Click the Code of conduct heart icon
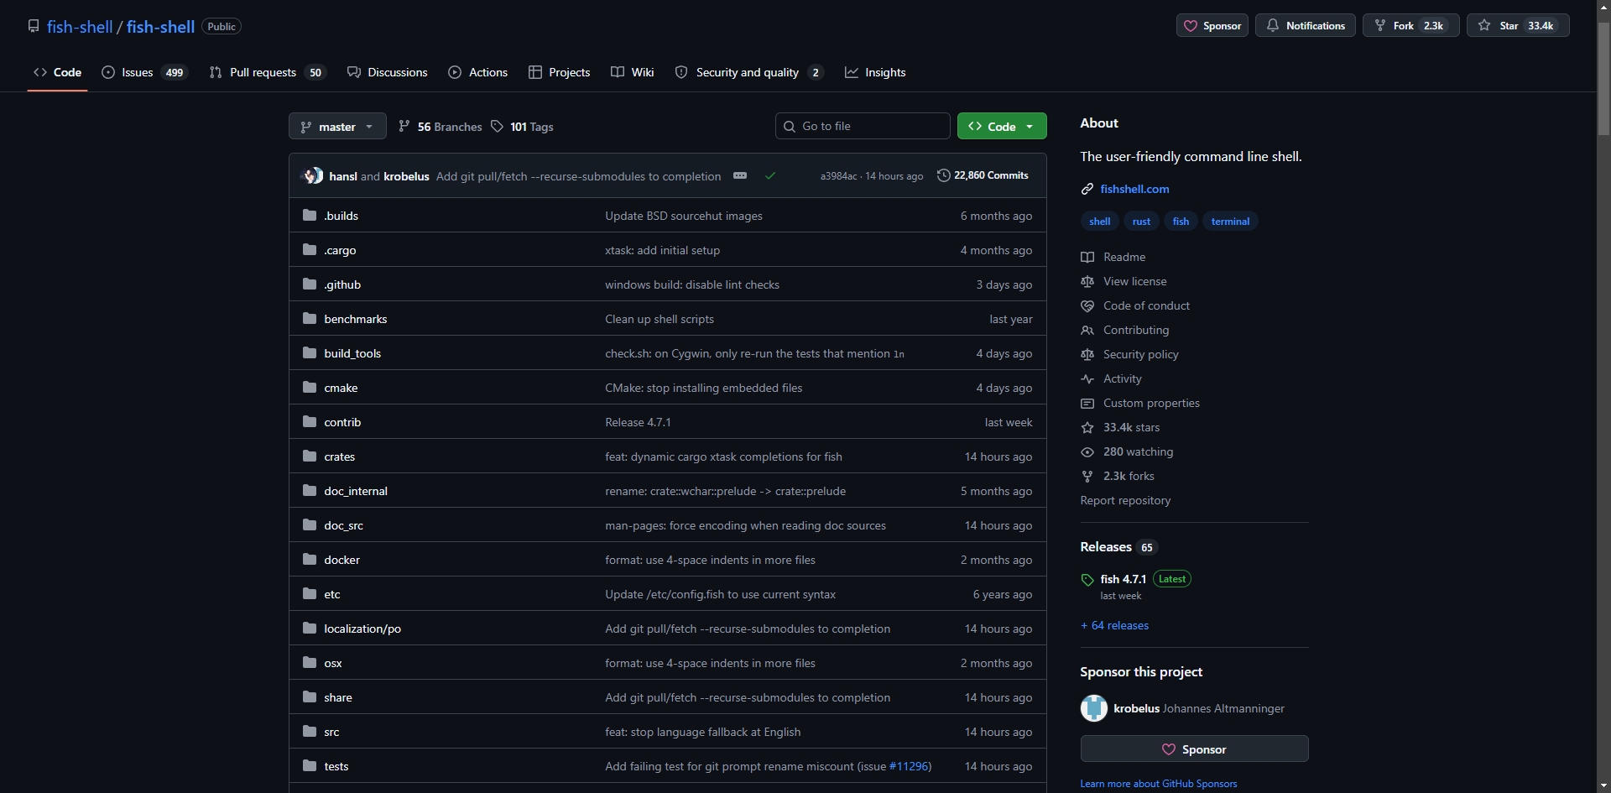The height and width of the screenshot is (793, 1611). 1087,305
